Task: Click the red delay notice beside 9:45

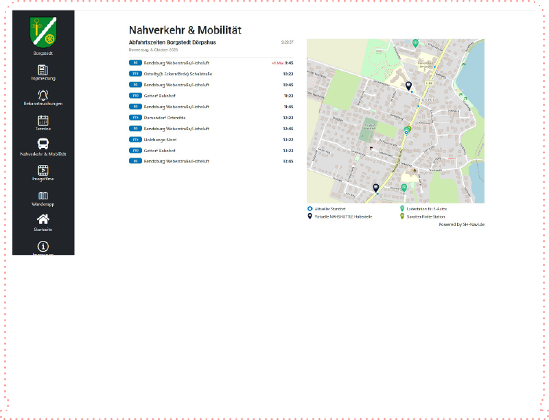Action: 277,63
